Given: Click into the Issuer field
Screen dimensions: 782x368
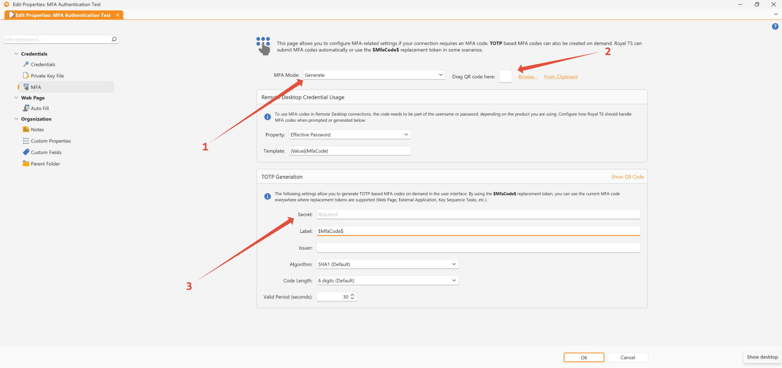Looking at the screenshot, I should point(478,248).
